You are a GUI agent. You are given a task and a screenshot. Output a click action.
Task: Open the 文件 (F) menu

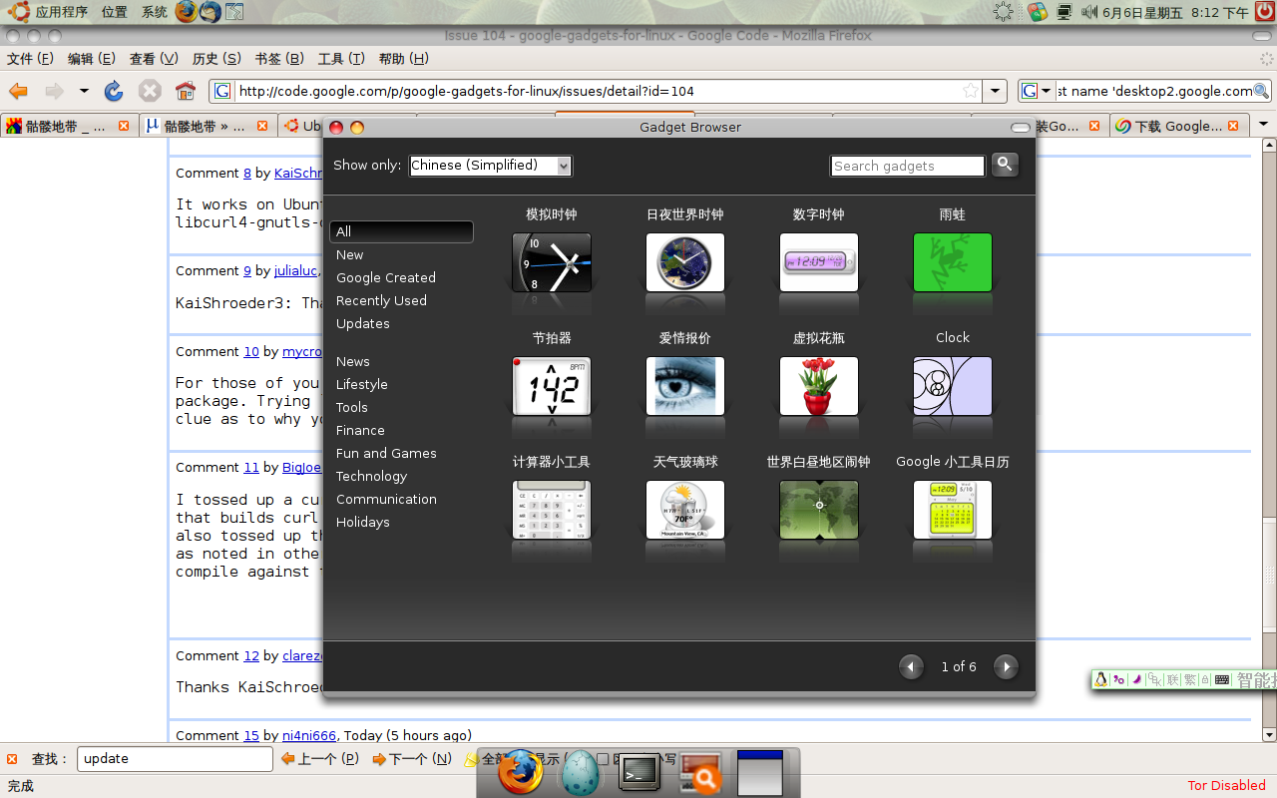pos(30,59)
